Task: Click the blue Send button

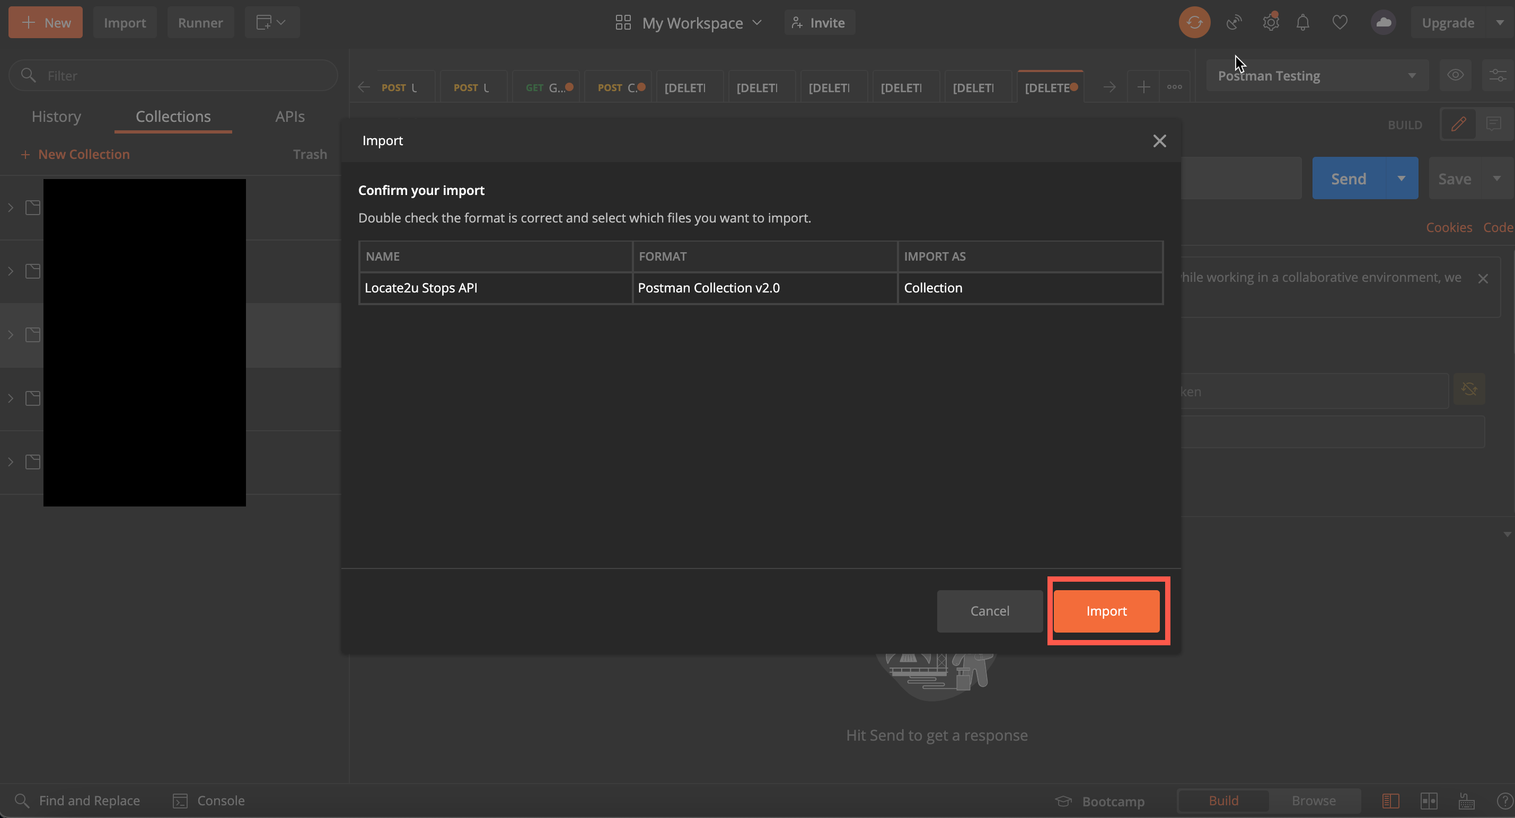Action: [1349, 178]
